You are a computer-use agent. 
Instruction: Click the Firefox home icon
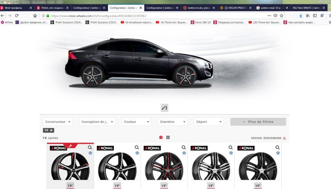[35, 15]
